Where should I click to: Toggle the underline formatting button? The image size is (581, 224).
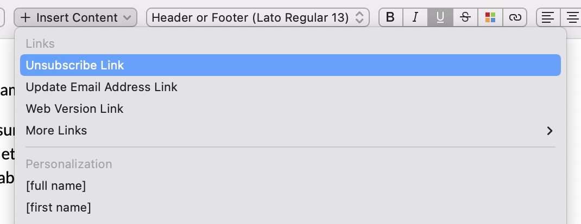coord(440,17)
